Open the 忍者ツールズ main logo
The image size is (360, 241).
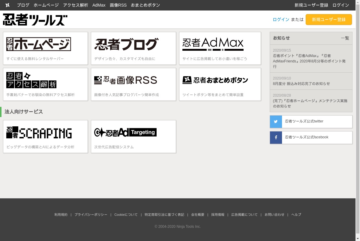35,20
